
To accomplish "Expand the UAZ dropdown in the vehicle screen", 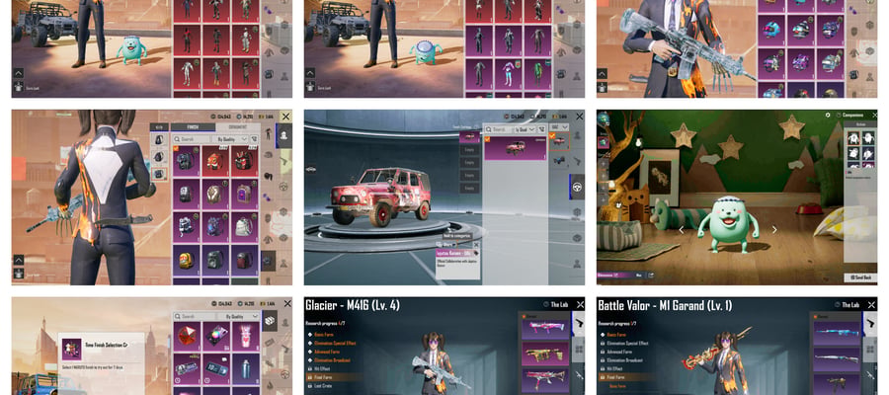I will pyautogui.click(x=559, y=128).
